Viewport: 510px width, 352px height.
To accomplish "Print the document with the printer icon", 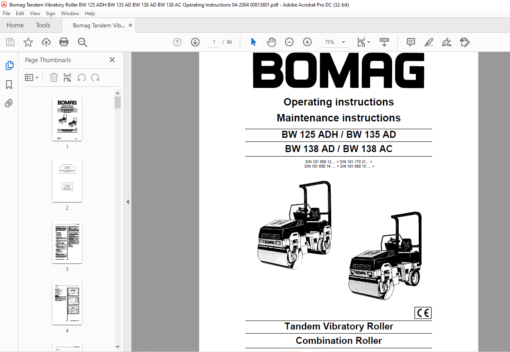I will click(x=64, y=42).
